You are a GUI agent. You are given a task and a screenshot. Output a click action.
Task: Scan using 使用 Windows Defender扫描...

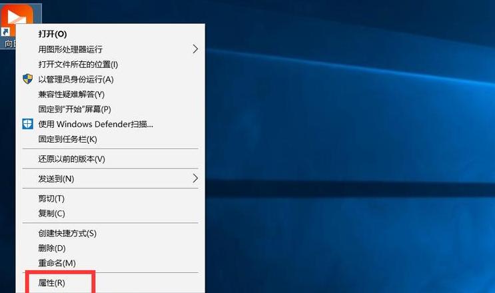tap(96, 125)
